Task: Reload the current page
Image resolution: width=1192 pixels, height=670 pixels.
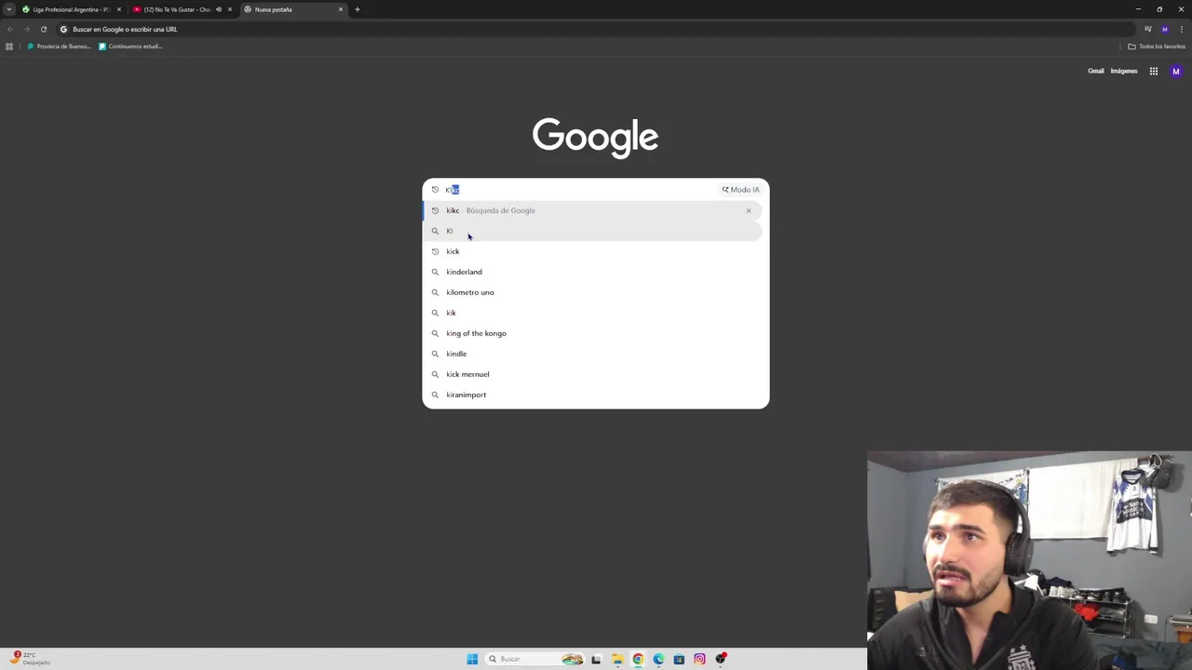Action: coord(43,29)
